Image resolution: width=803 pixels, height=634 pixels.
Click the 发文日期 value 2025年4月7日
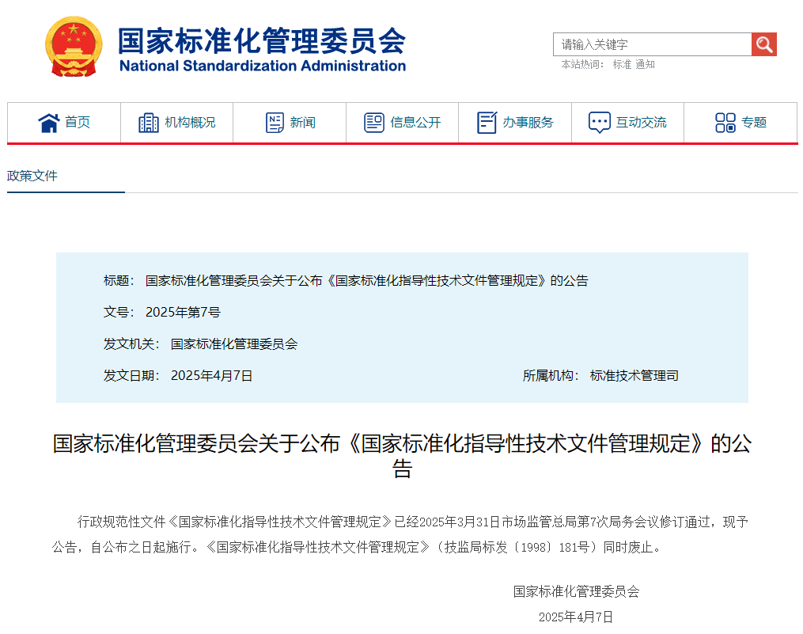211,376
